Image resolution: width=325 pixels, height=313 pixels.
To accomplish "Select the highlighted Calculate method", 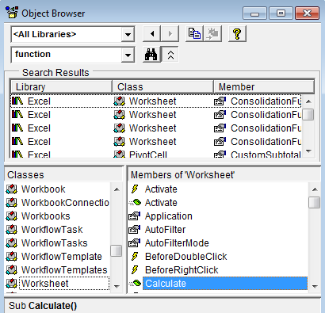I will (225, 284).
